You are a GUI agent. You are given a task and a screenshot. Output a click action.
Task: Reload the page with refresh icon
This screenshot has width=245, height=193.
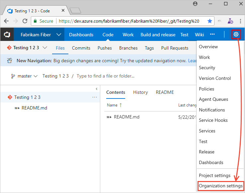coord(25,21)
